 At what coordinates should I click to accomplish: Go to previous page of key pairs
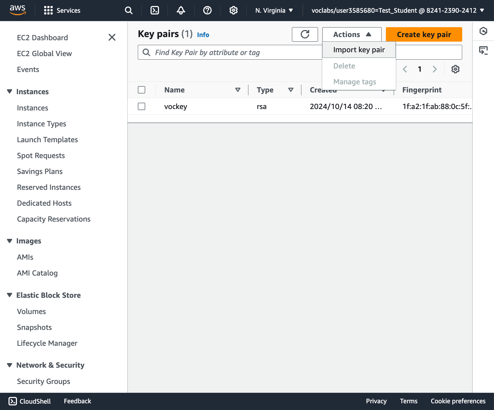(405, 69)
